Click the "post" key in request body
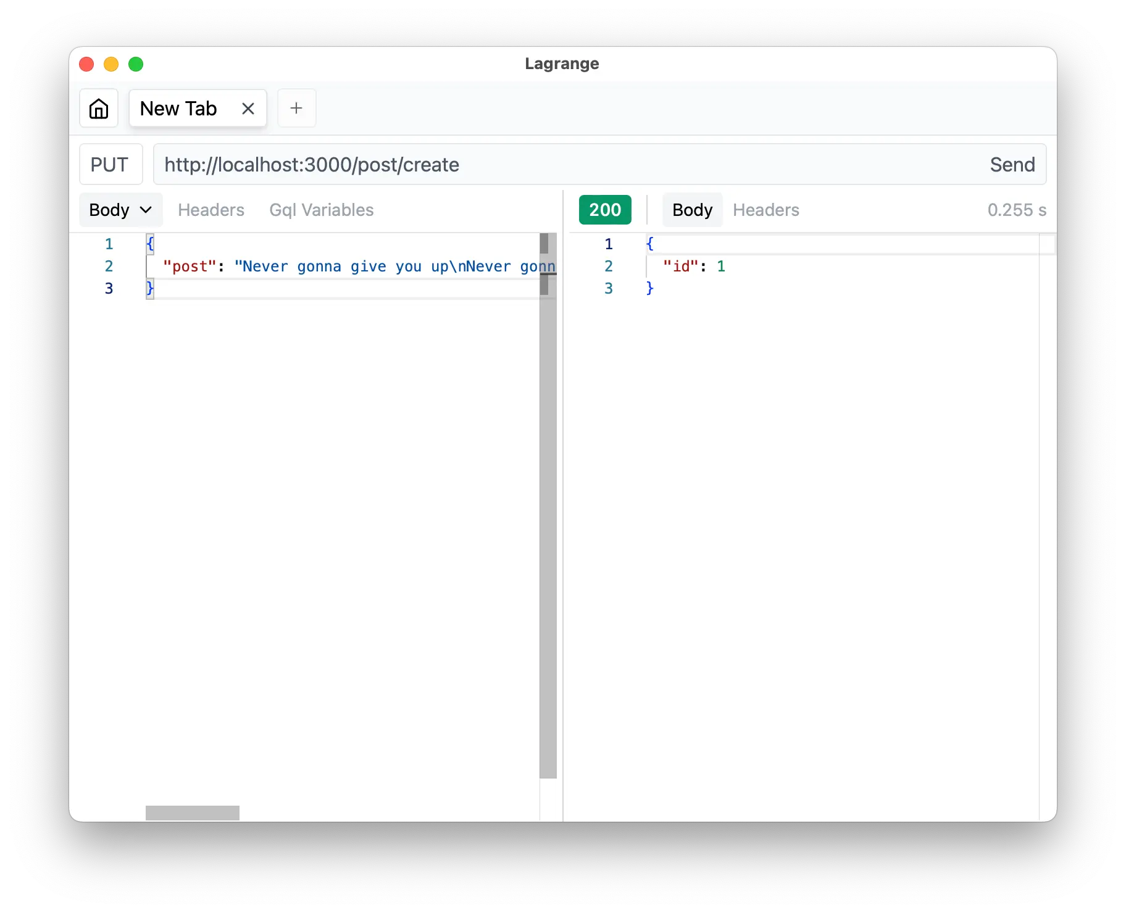 pos(190,266)
